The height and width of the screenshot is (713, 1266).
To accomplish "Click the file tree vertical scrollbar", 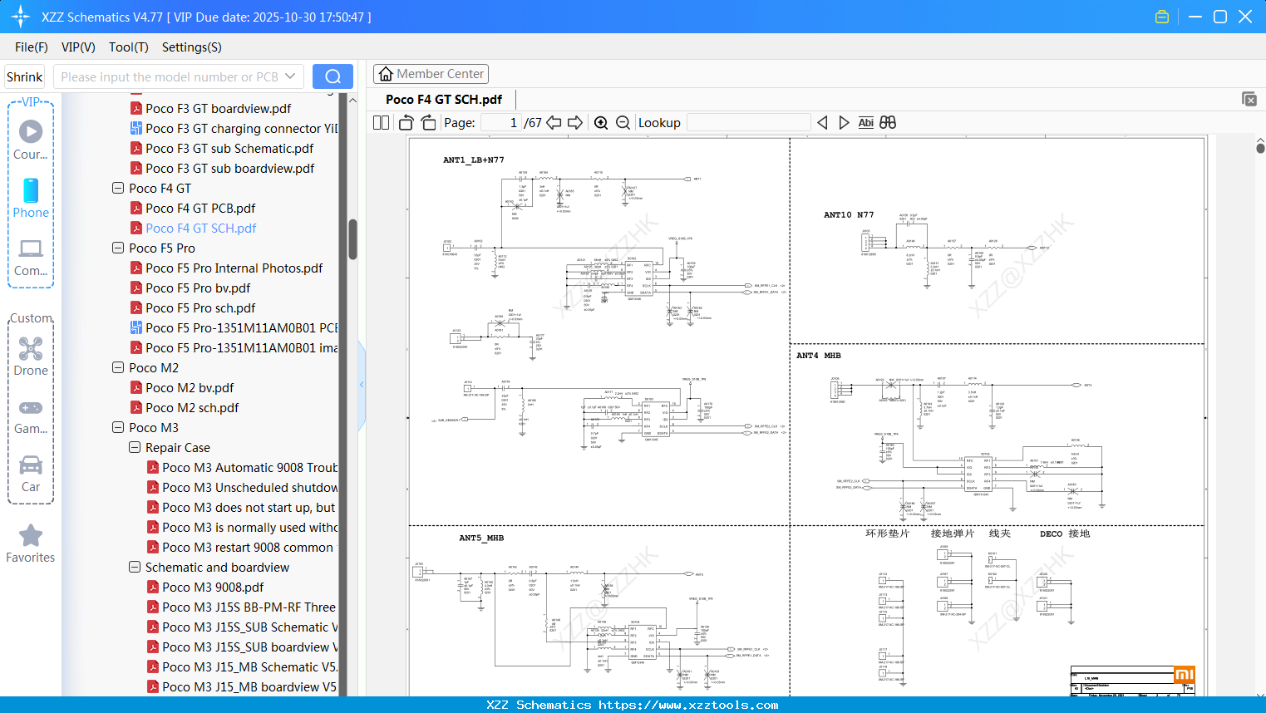I will [x=352, y=239].
